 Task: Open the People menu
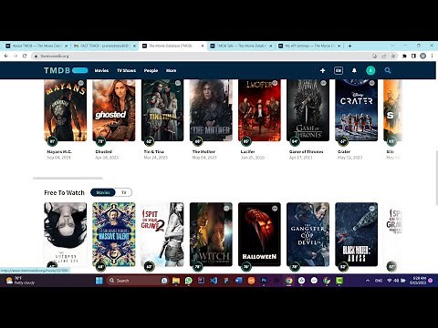tap(151, 70)
